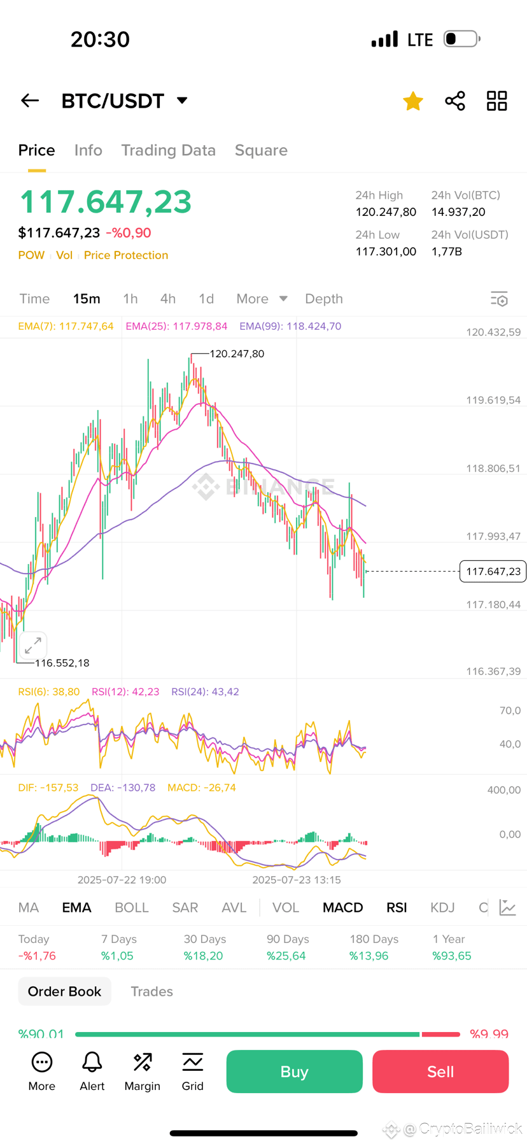Viewport: 527px width, 1146px height.
Task: Toggle the EMA indicator
Action: point(77,907)
